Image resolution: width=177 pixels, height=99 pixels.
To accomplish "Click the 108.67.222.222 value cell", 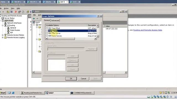I will (x=111, y=29).
